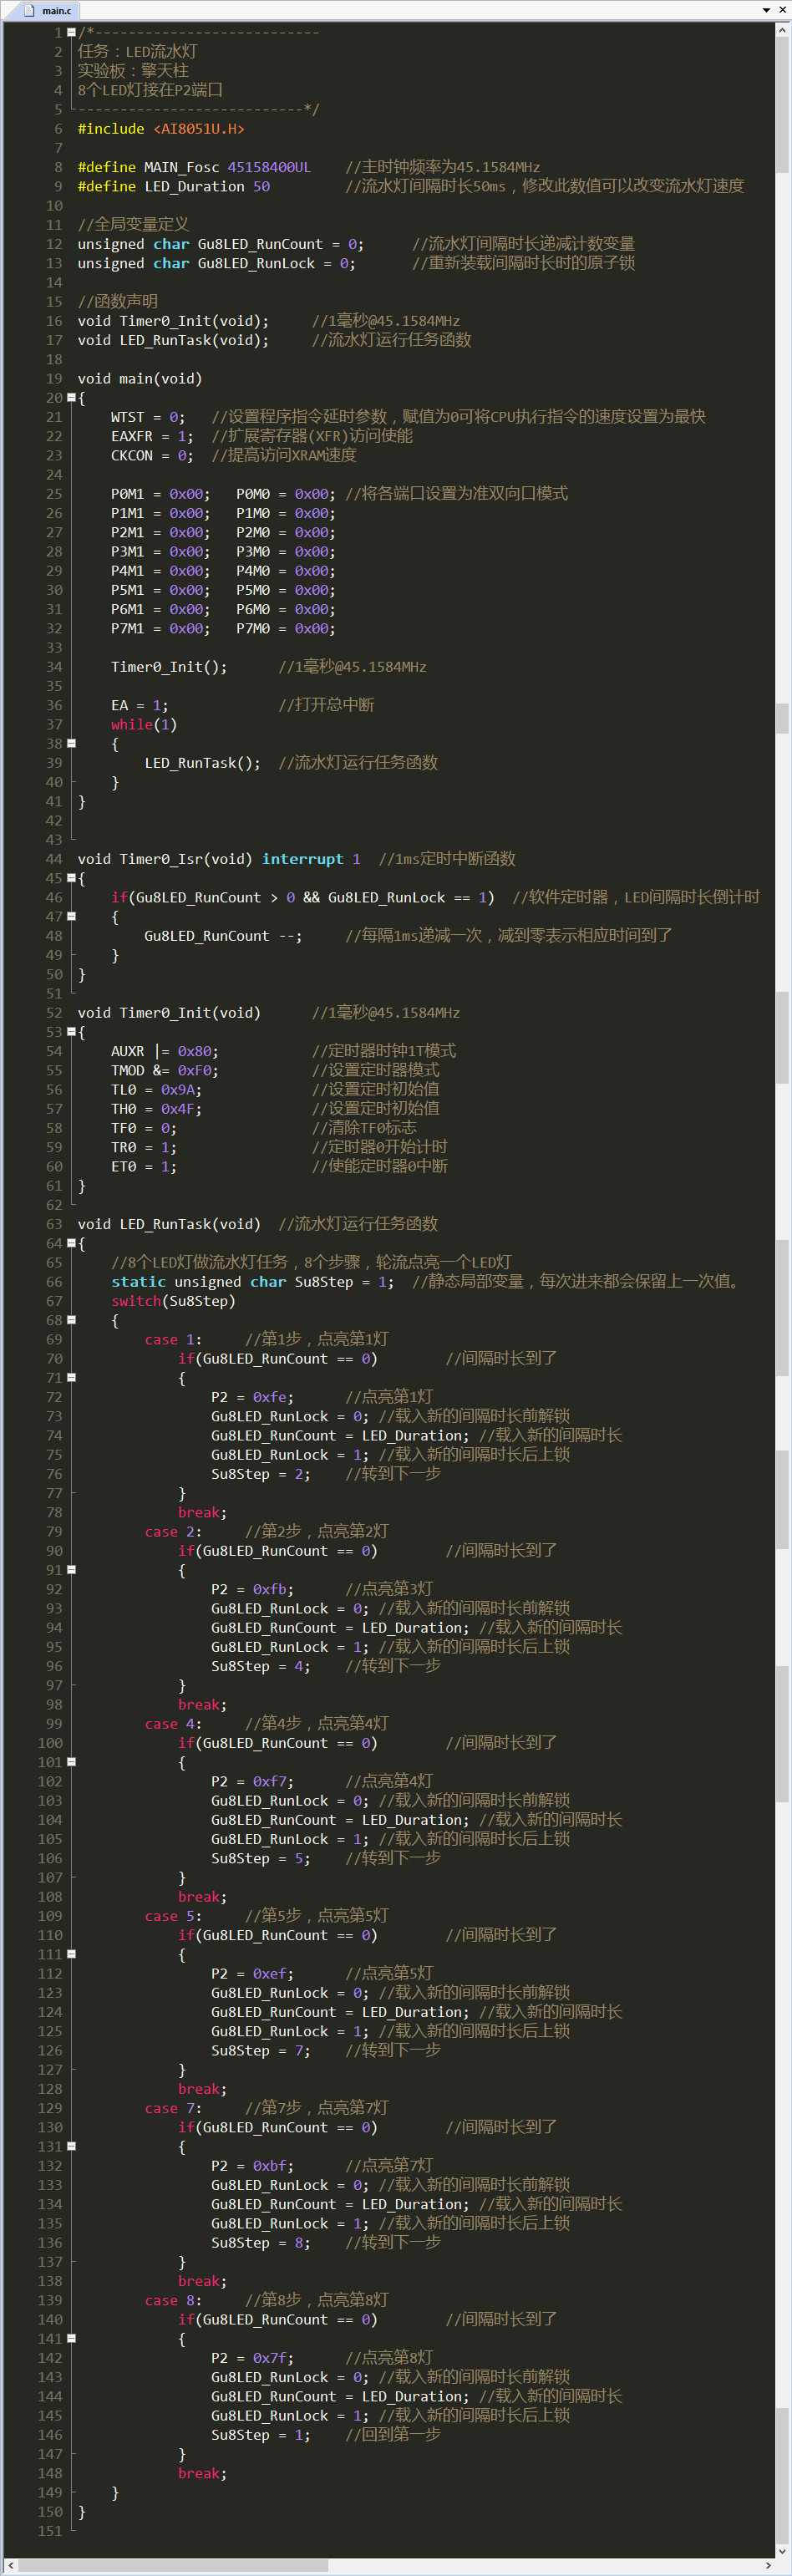
Task: Collapse the case 5 fold marker on line 111
Action: coord(71,1954)
